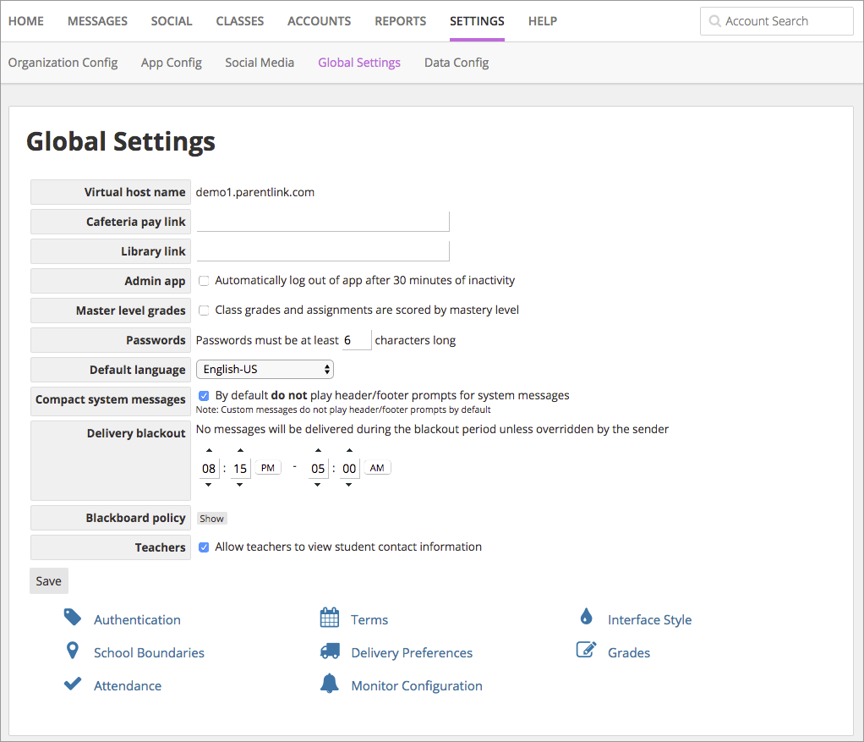The height and width of the screenshot is (742, 864).
Task: Increase blackout start hour 08
Action: click(209, 450)
